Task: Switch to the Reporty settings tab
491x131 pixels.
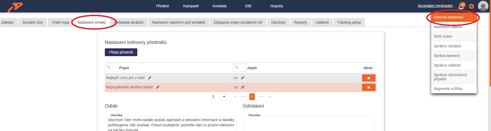Action: tap(301, 22)
